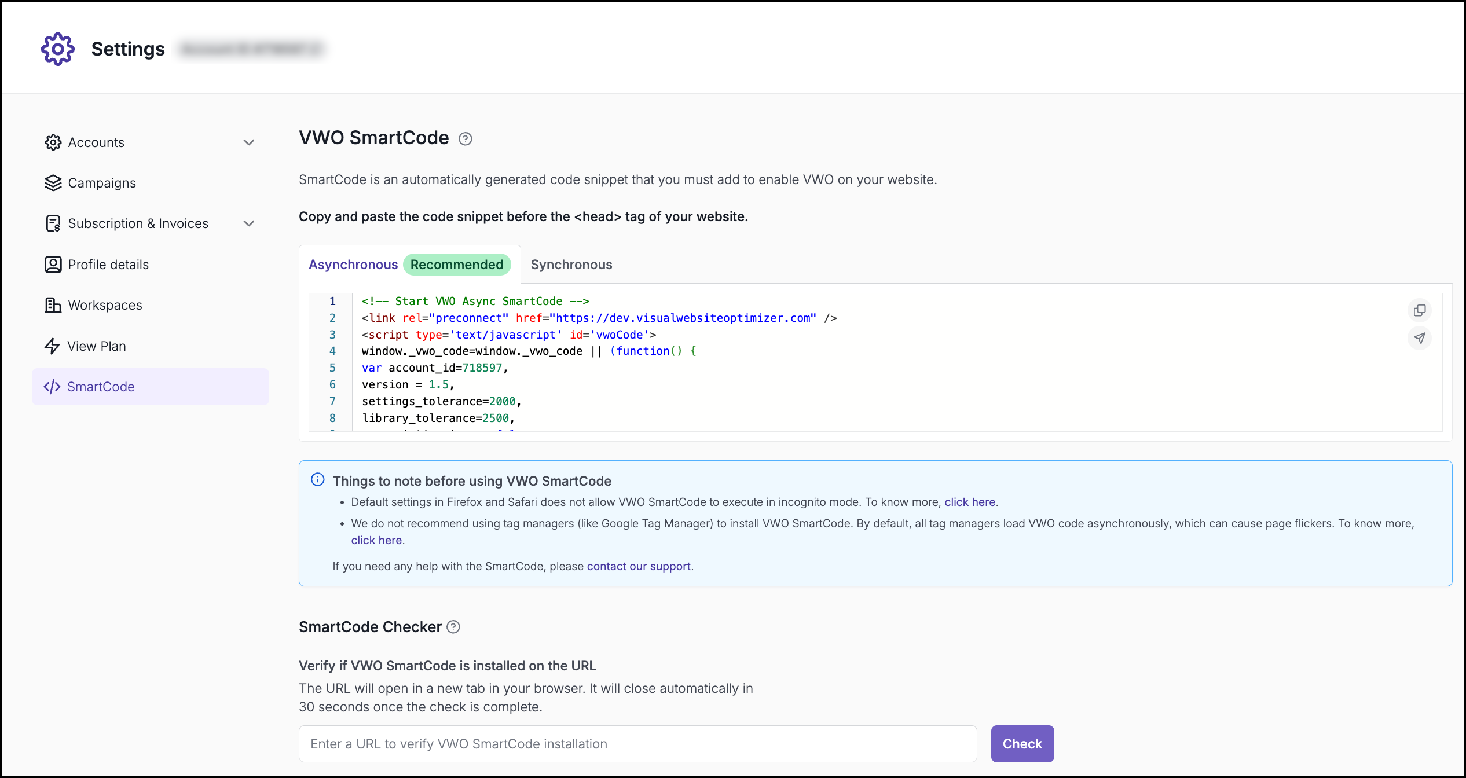Click the Check button

point(1022,744)
